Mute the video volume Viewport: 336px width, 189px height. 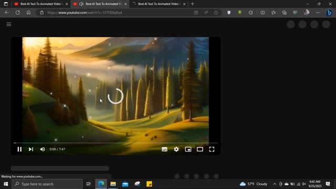click(43, 149)
